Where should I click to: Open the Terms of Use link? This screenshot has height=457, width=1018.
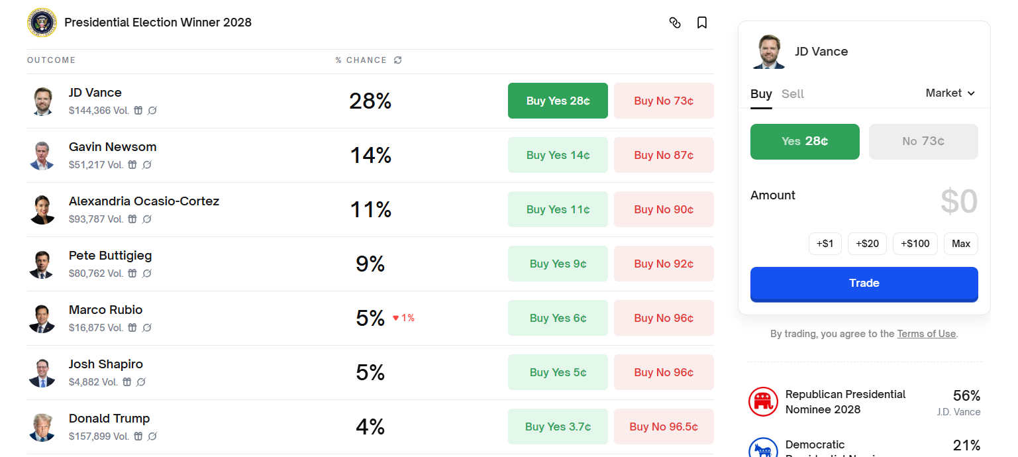pos(926,334)
